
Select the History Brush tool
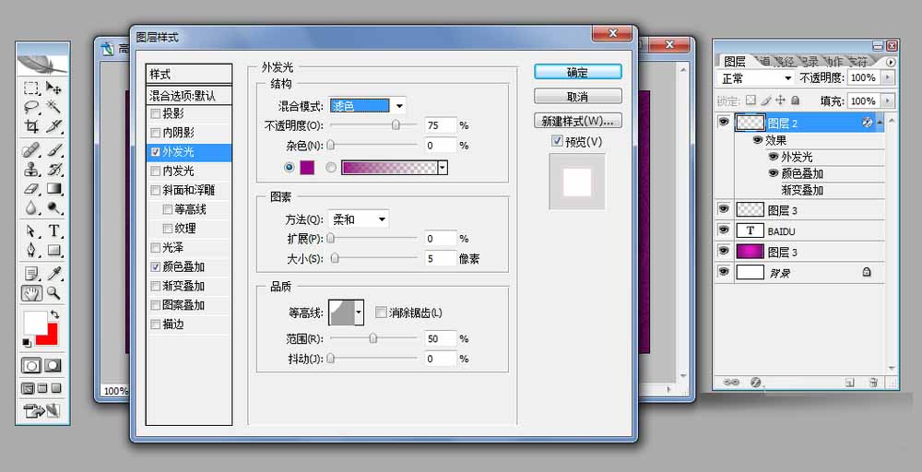(54, 170)
